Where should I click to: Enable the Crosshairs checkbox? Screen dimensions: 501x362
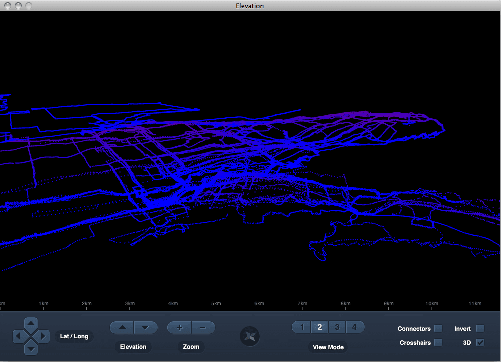[438, 343]
